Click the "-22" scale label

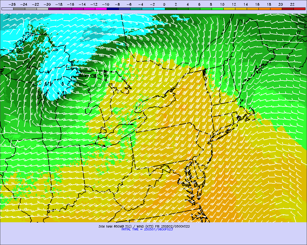[x=35, y=4]
